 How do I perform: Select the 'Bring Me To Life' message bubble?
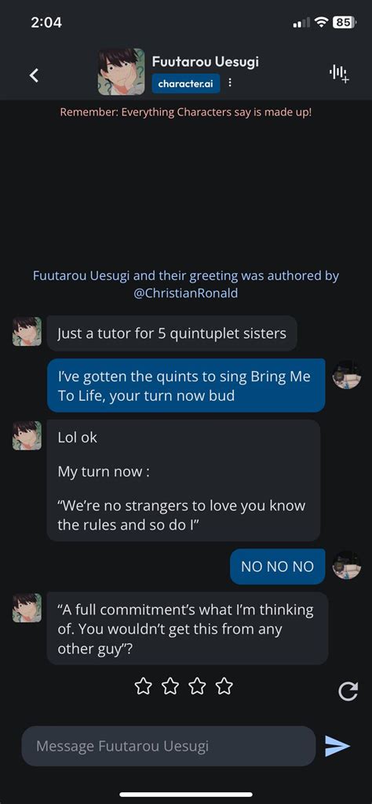click(x=186, y=385)
